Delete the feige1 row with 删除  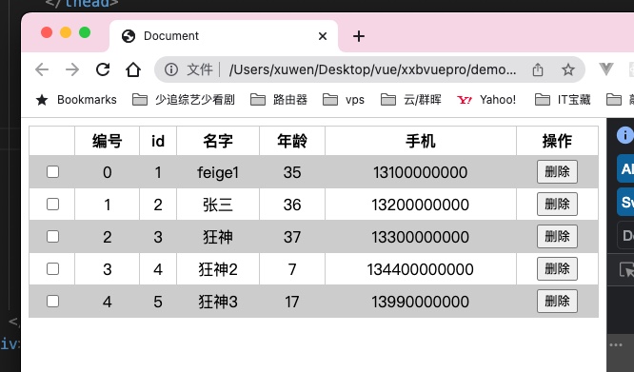(557, 171)
